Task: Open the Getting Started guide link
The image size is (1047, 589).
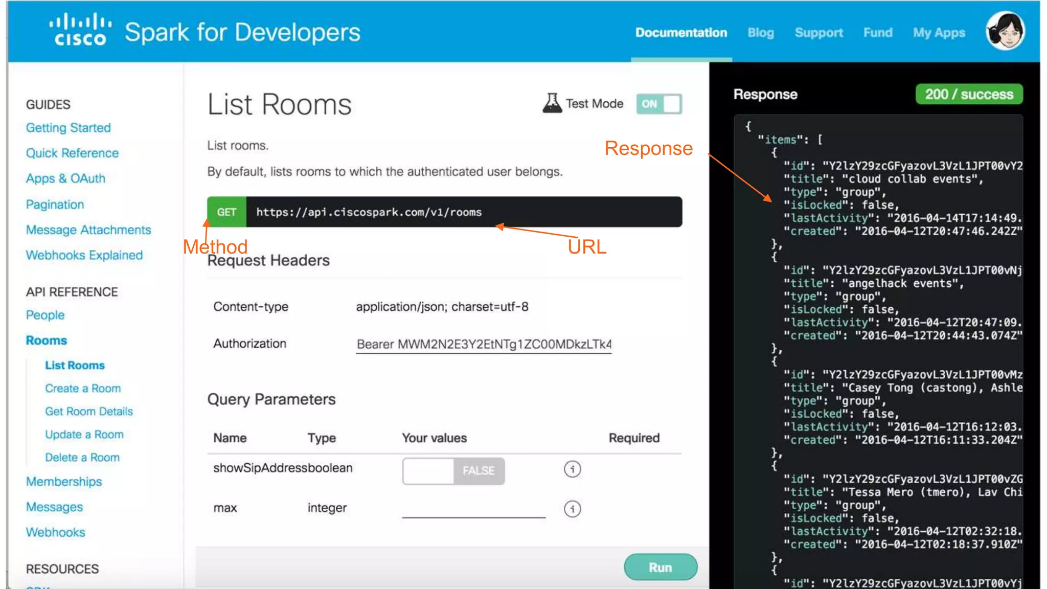Action: (x=69, y=128)
